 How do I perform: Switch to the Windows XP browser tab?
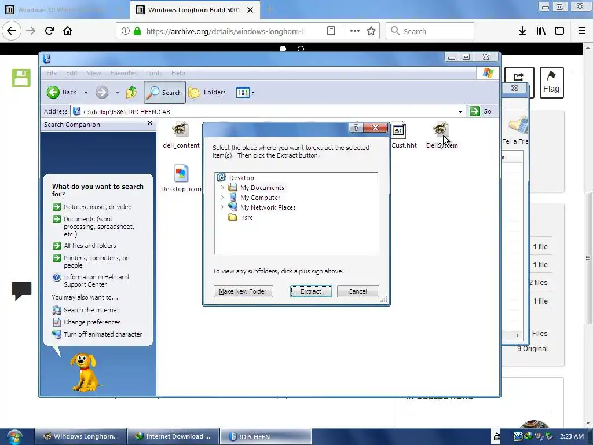(x=60, y=10)
